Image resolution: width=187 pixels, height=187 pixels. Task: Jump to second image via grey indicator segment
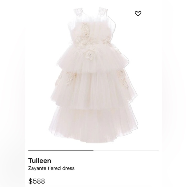pyautogui.click(x=126, y=151)
